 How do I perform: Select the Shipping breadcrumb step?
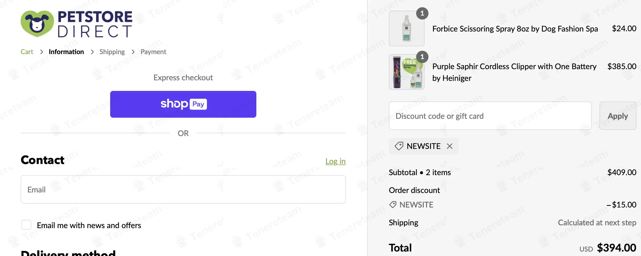point(112,52)
